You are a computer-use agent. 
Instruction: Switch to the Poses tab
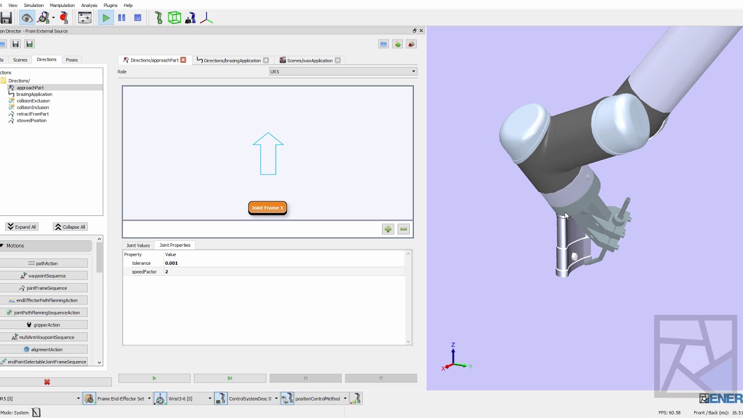[x=71, y=60]
